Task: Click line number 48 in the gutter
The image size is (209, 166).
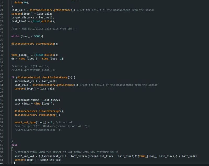Action: pyautogui.click(x=2, y=111)
